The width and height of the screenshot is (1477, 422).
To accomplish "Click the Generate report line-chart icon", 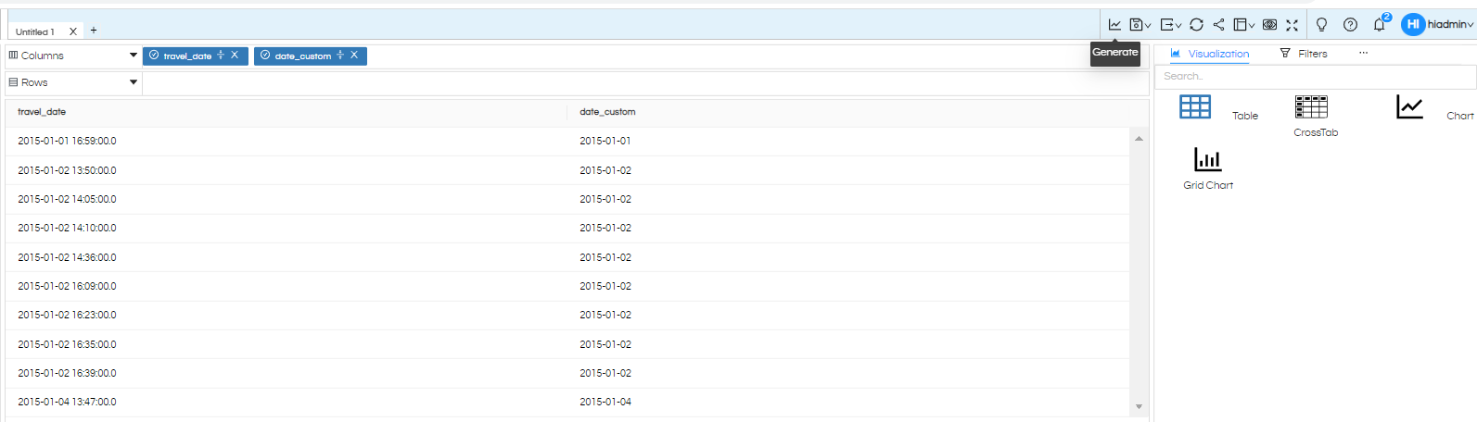I will tap(1114, 25).
